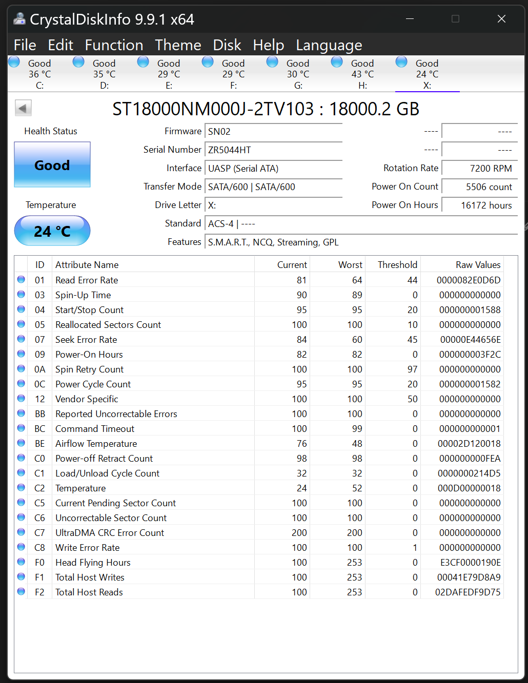Click status icon for Seek Error Rate

21,339
